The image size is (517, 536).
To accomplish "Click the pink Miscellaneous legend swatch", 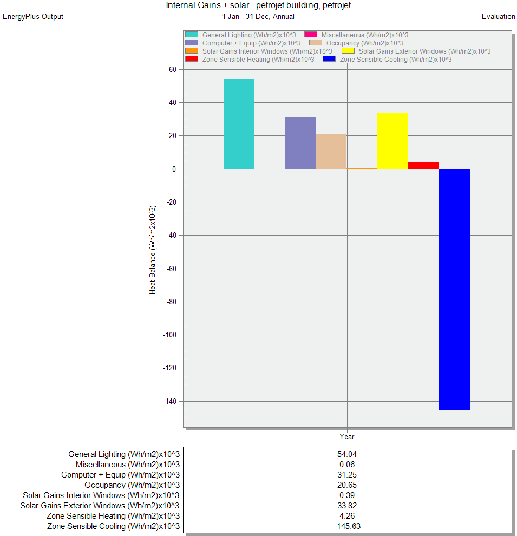I will pos(311,35).
